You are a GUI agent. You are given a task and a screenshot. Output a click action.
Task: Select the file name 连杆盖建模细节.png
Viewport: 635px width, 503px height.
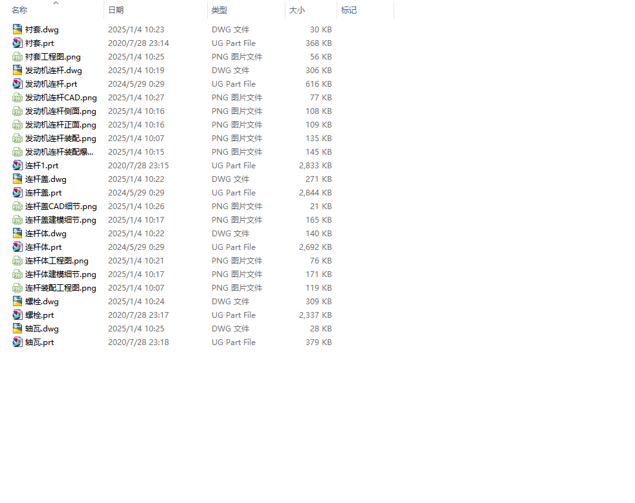click(61, 220)
